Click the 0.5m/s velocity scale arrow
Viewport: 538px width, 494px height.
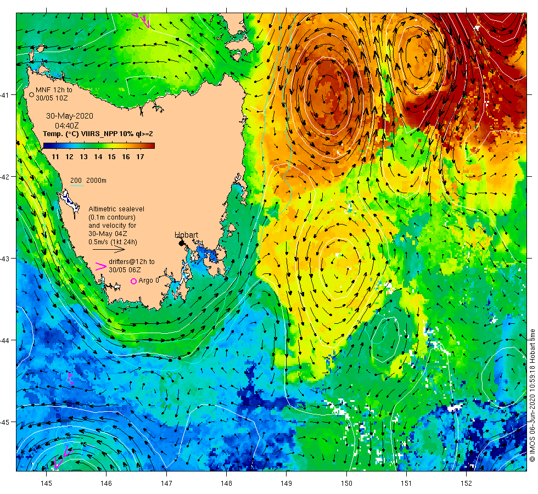click(109, 249)
